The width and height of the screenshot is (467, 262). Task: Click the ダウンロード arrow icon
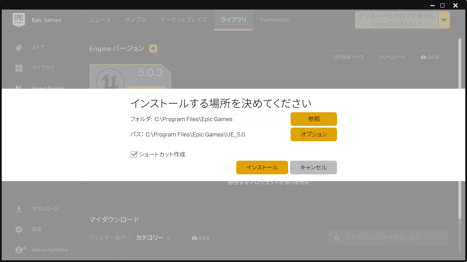pyautogui.click(x=19, y=209)
